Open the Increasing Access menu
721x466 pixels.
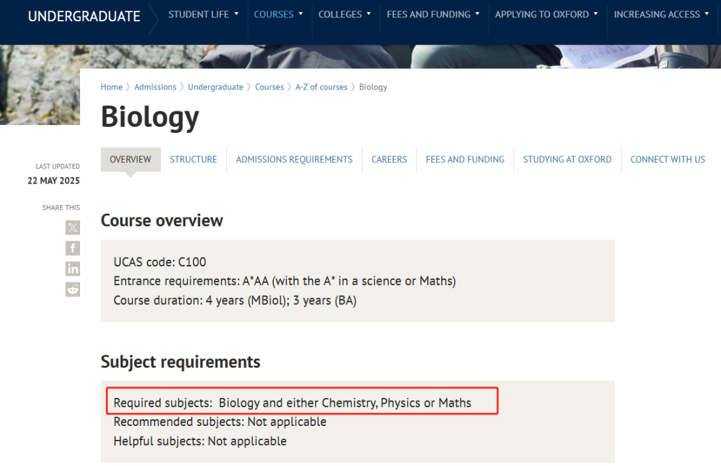point(657,14)
